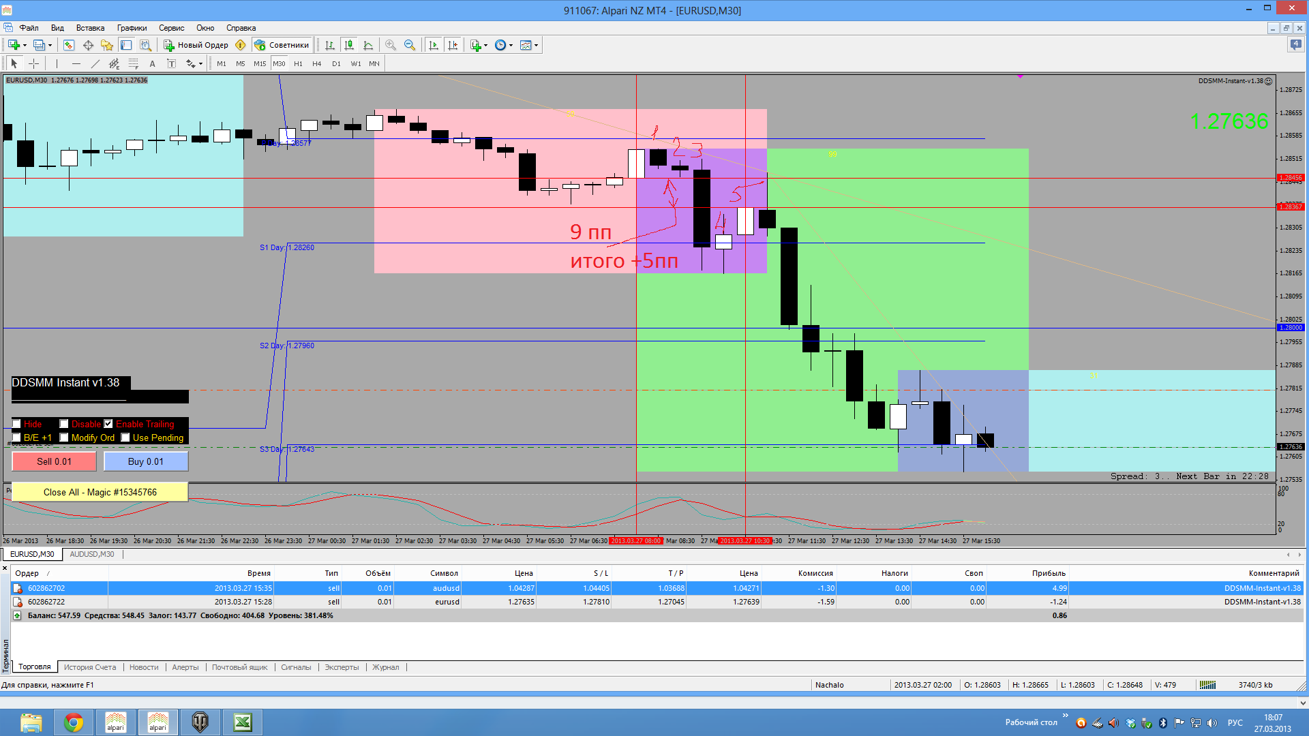Screen dimensions: 1309x736
Task: Switch chart to bar chart icon
Action: pyautogui.click(x=330, y=45)
